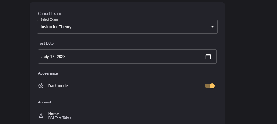Click the Test Date section heading
The width and height of the screenshot is (277, 124).
[x=46, y=43]
